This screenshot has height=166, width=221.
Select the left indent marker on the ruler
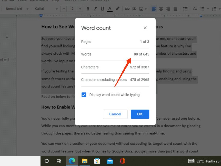pyautogui.click(x=41, y=16)
